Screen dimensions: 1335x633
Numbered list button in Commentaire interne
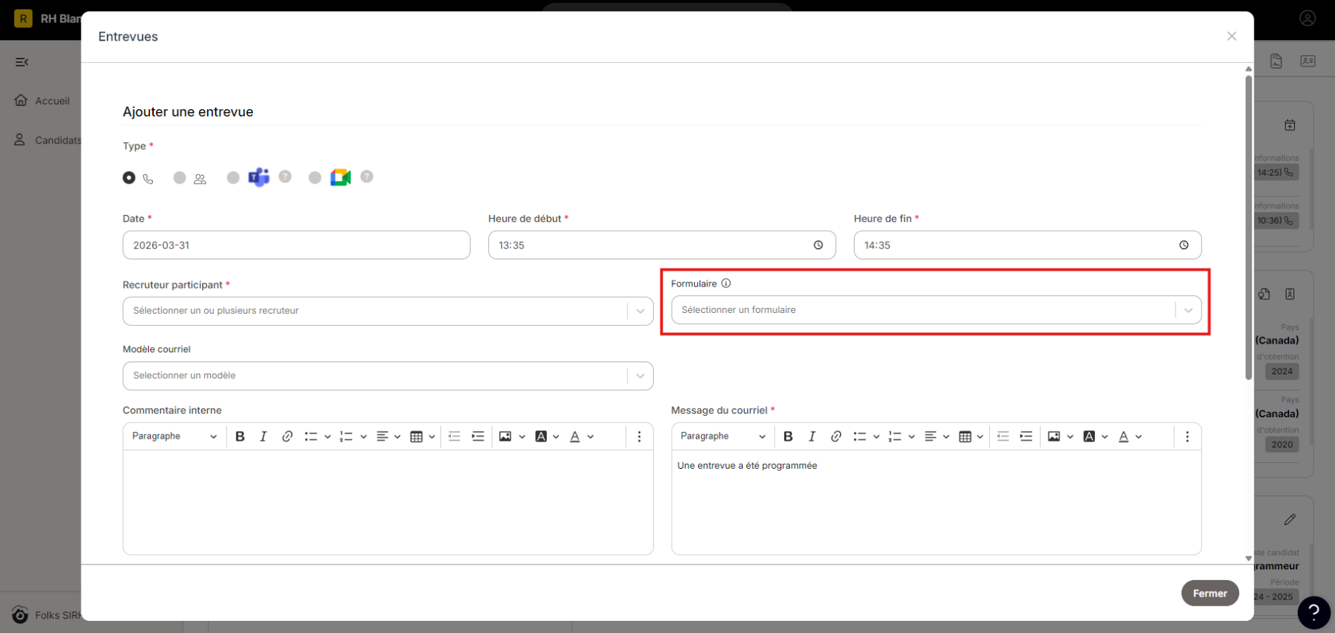[x=347, y=437]
